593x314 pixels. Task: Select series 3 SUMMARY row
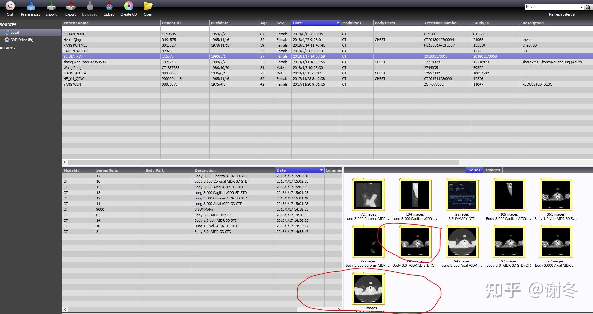202,209
